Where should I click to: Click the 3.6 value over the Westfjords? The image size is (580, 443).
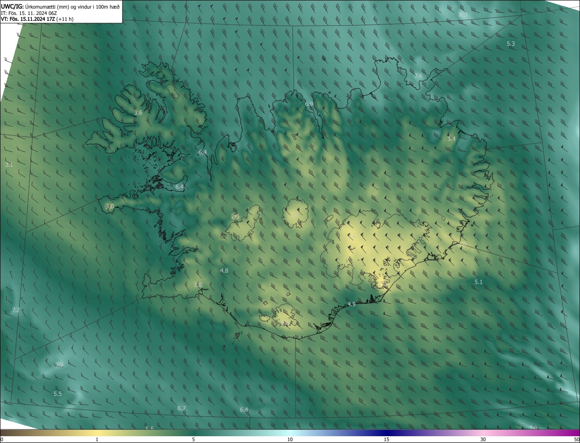click(x=139, y=113)
